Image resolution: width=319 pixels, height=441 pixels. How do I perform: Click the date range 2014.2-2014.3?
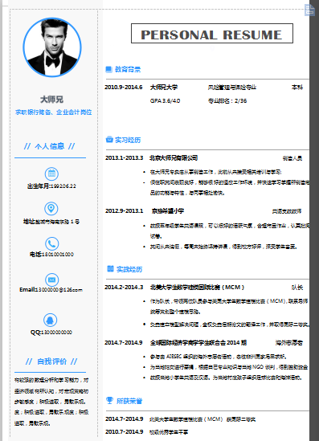124,287
